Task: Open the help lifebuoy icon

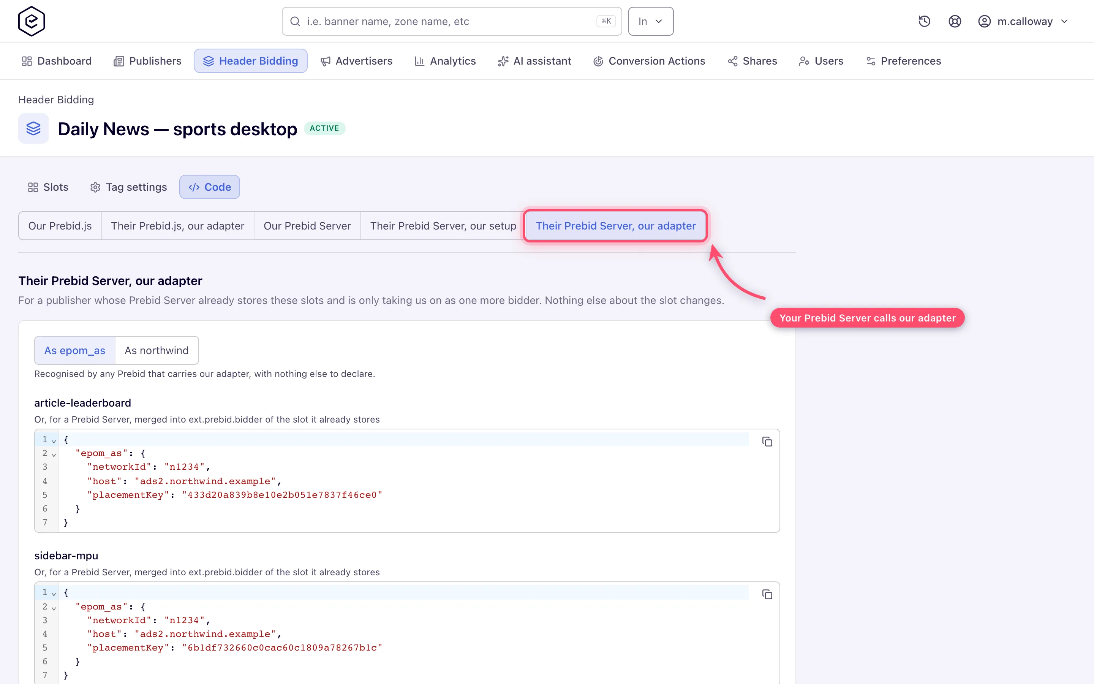Action: click(x=954, y=21)
